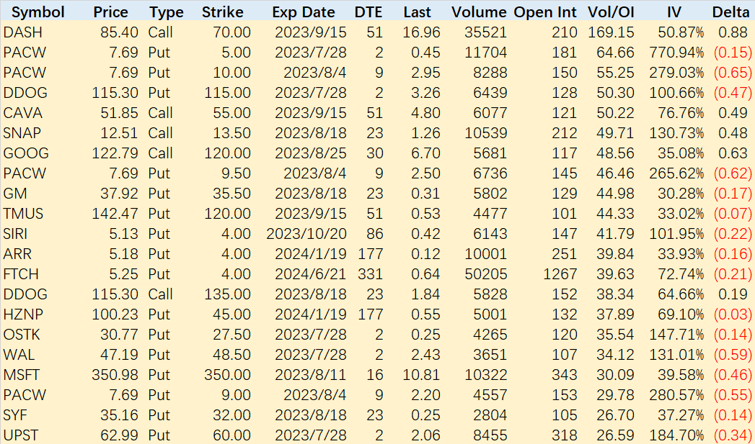Select the IV column header

click(x=674, y=12)
